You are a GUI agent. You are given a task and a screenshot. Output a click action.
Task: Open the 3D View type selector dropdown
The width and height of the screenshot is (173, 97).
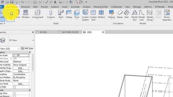(33, 40)
